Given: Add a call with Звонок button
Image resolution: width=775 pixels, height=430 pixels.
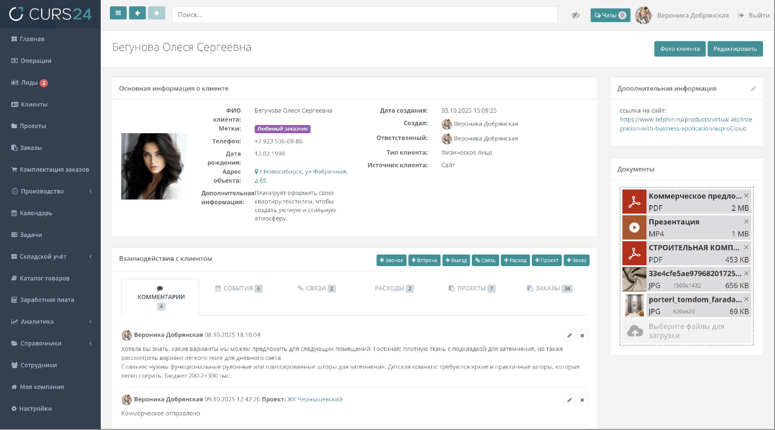Looking at the screenshot, I should (x=391, y=260).
